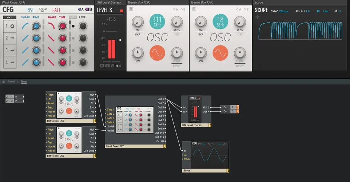
Task: Toggle EXP under the FM knob on the 311 Hz OSC
Action: click(x=138, y=34)
